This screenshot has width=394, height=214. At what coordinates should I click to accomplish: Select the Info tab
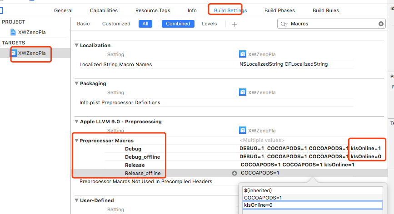192,10
